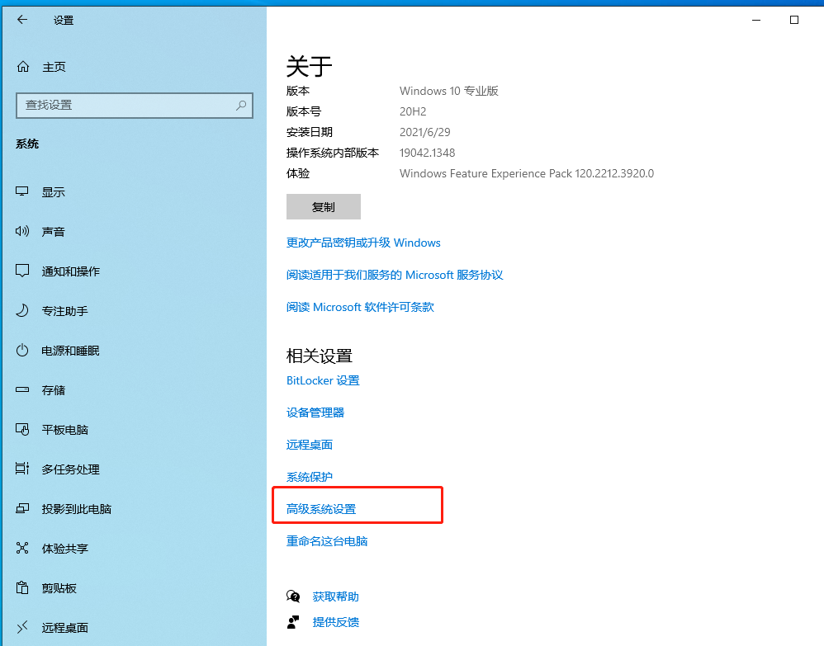Click the 复制 button
This screenshot has height=646, width=824.
323,207
